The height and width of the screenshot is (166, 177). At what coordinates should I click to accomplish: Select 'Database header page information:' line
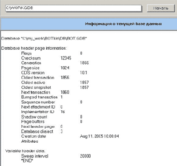tap(34, 48)
